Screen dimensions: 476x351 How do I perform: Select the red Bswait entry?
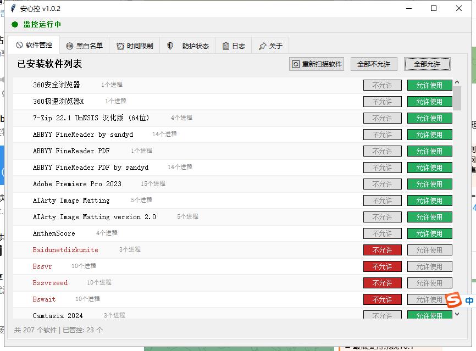(45, 299)
